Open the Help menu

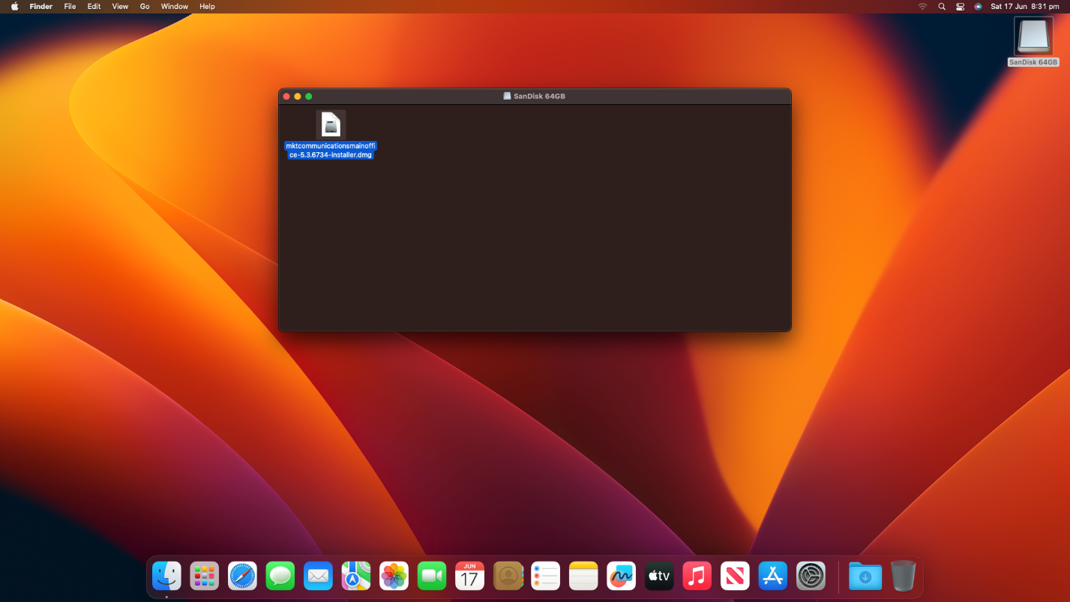point(207,6)
